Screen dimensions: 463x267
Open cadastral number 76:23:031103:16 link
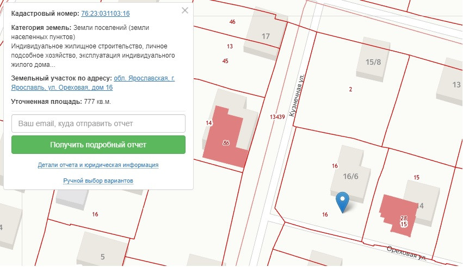106,13
